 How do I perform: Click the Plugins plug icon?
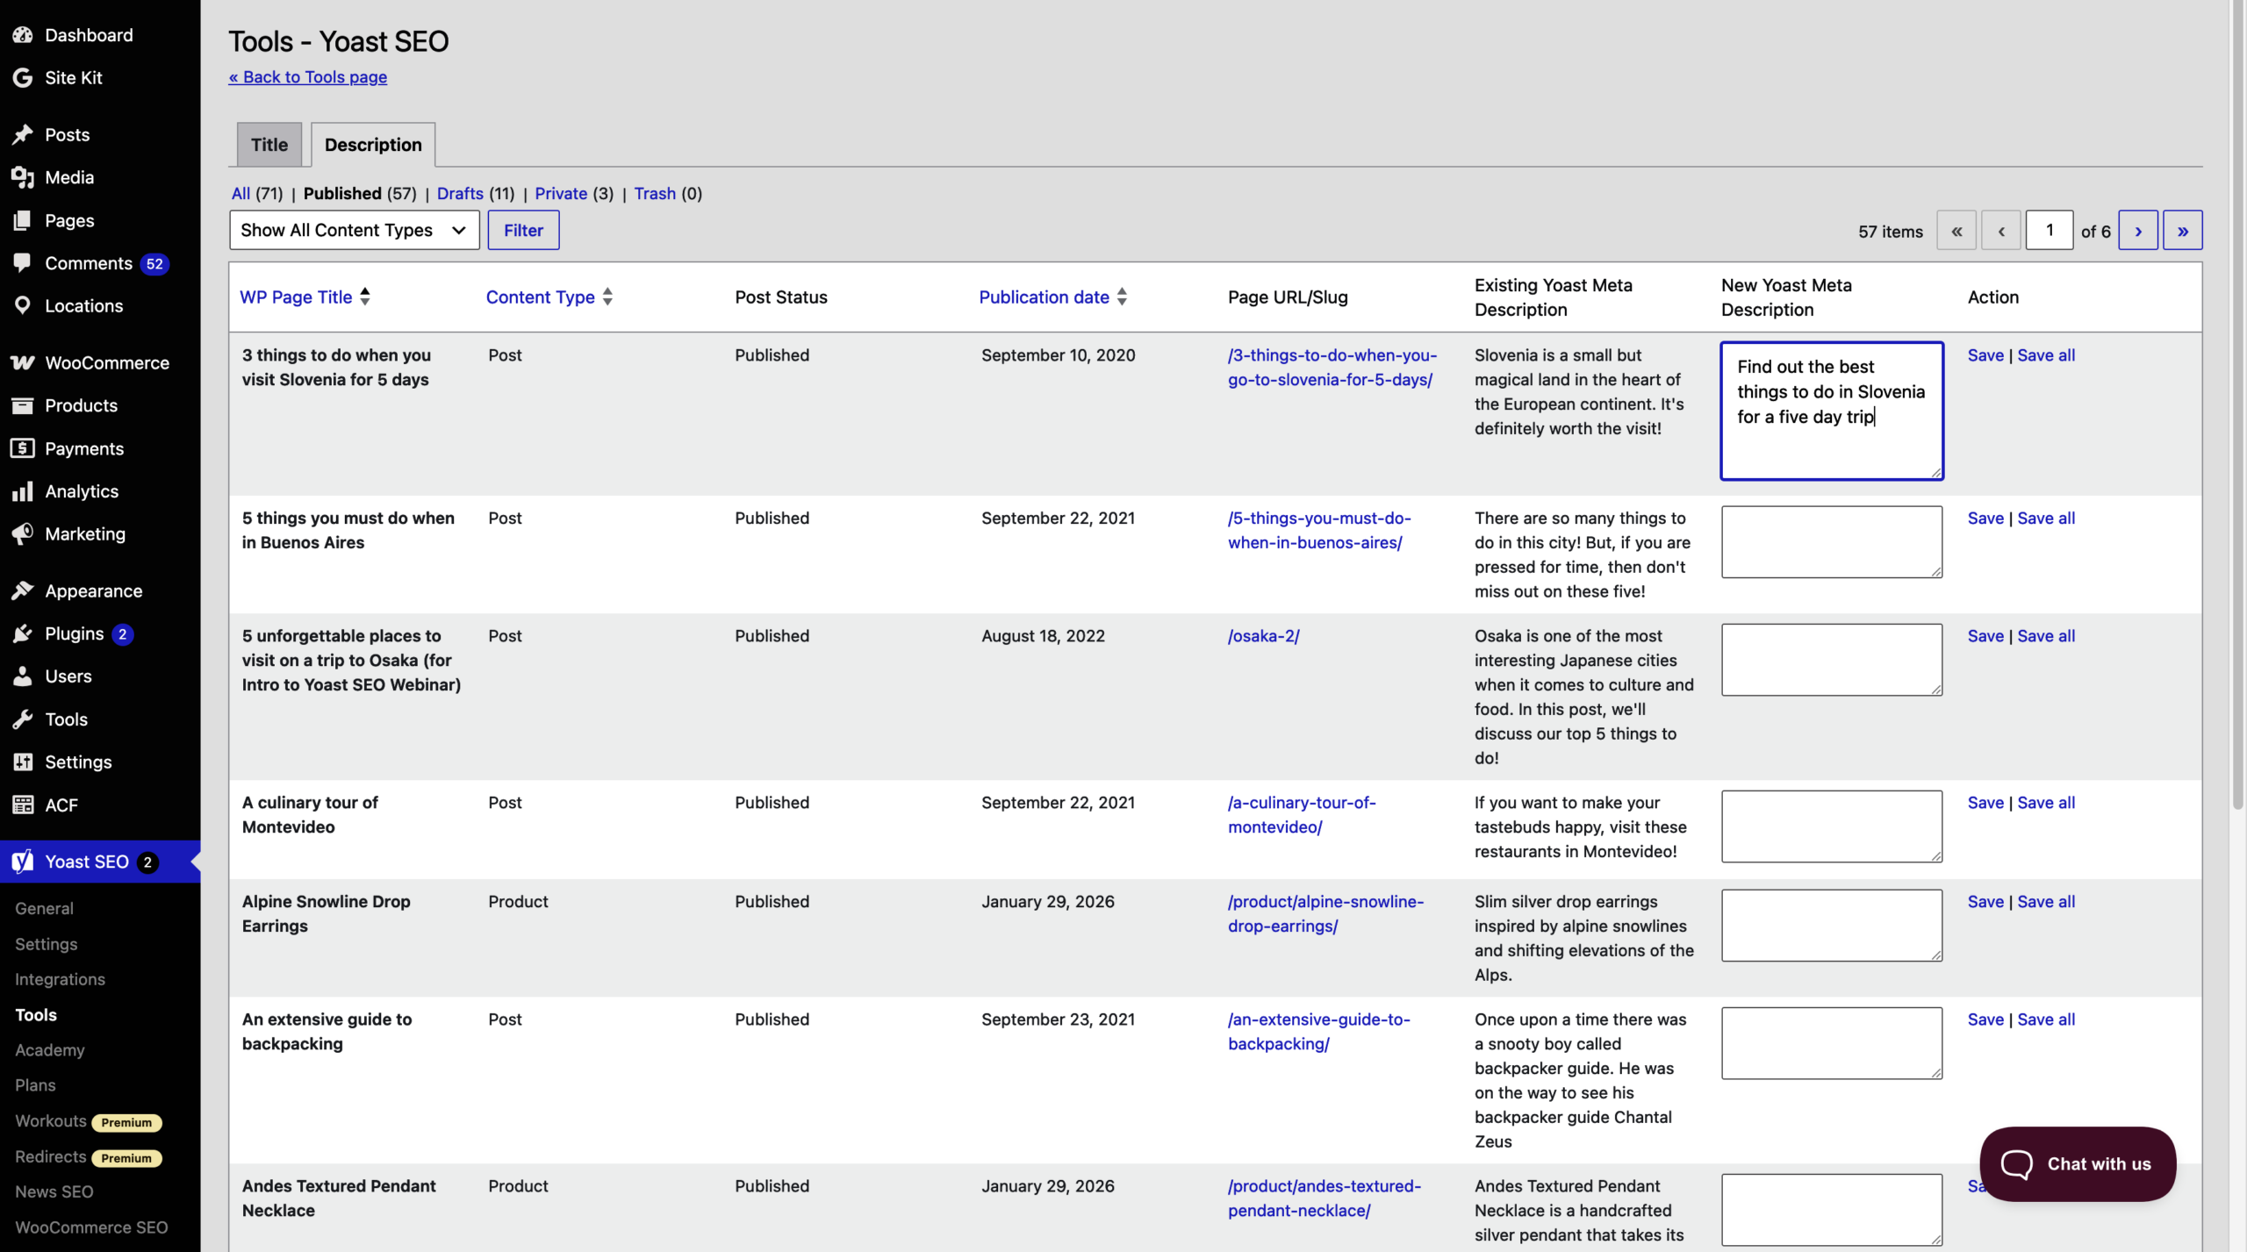pyautogui.click(x=23, y=634)
